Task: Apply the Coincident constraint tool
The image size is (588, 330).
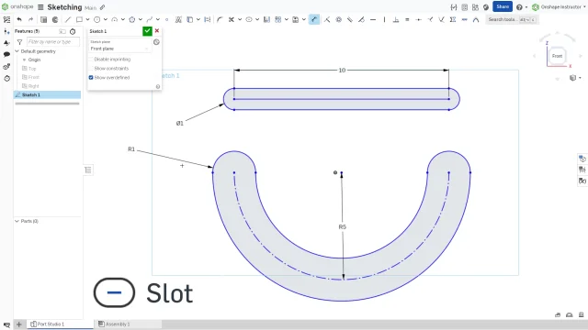Action: (327, 19)
